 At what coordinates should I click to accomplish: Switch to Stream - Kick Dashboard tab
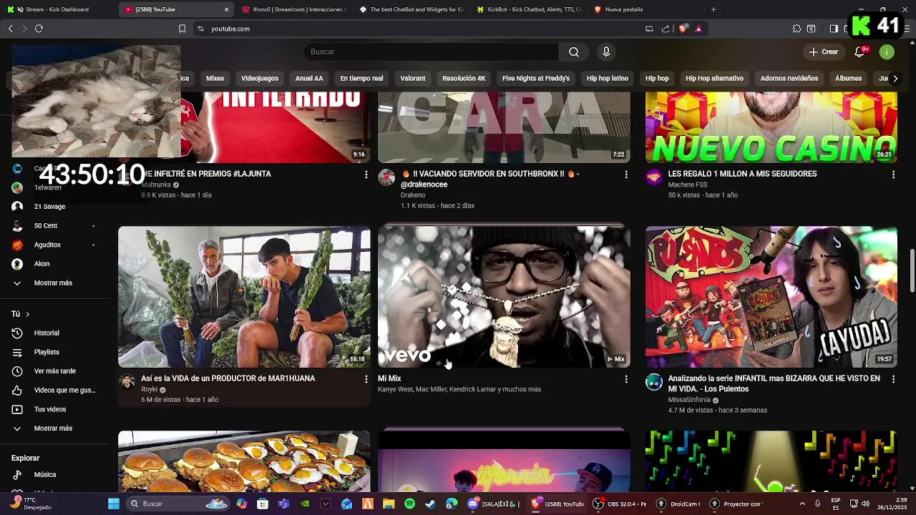pyautogui.click(x=57, y=9)
